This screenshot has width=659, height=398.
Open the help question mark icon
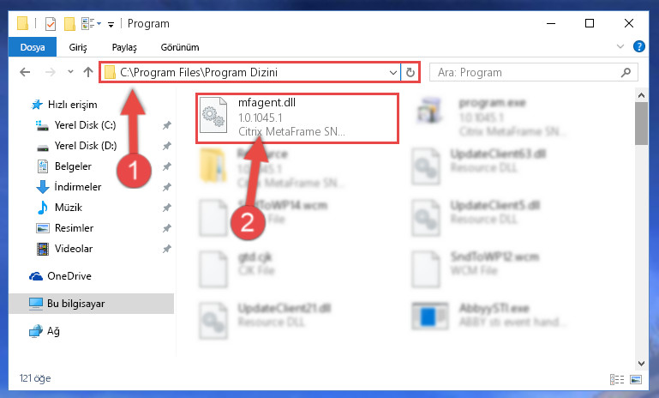point(638,46)
